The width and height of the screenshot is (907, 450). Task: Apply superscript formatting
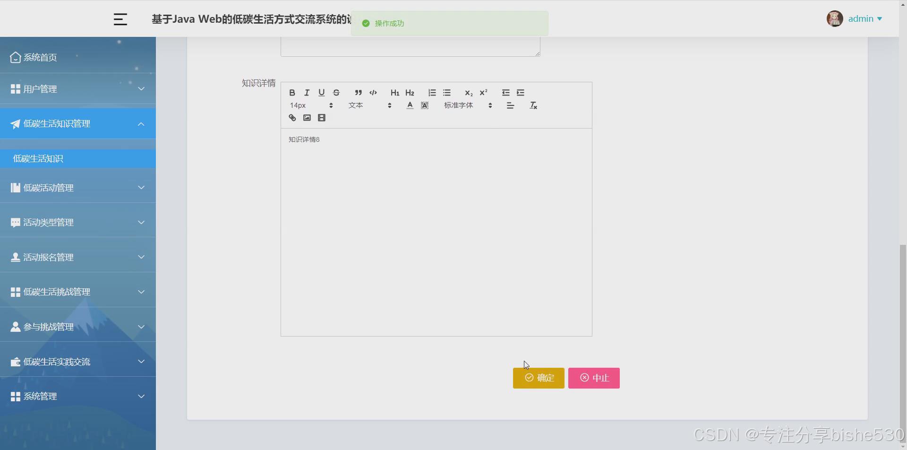(x=483, y=93)
